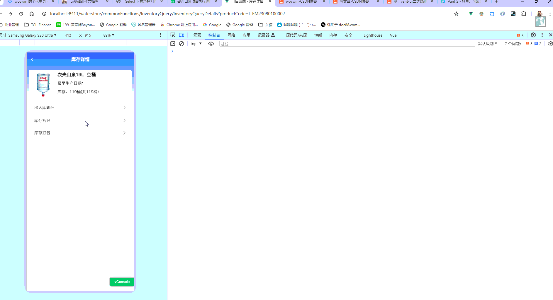Open the DevTools error count badge
Screen dimensions: 553x300
point(520,35)
